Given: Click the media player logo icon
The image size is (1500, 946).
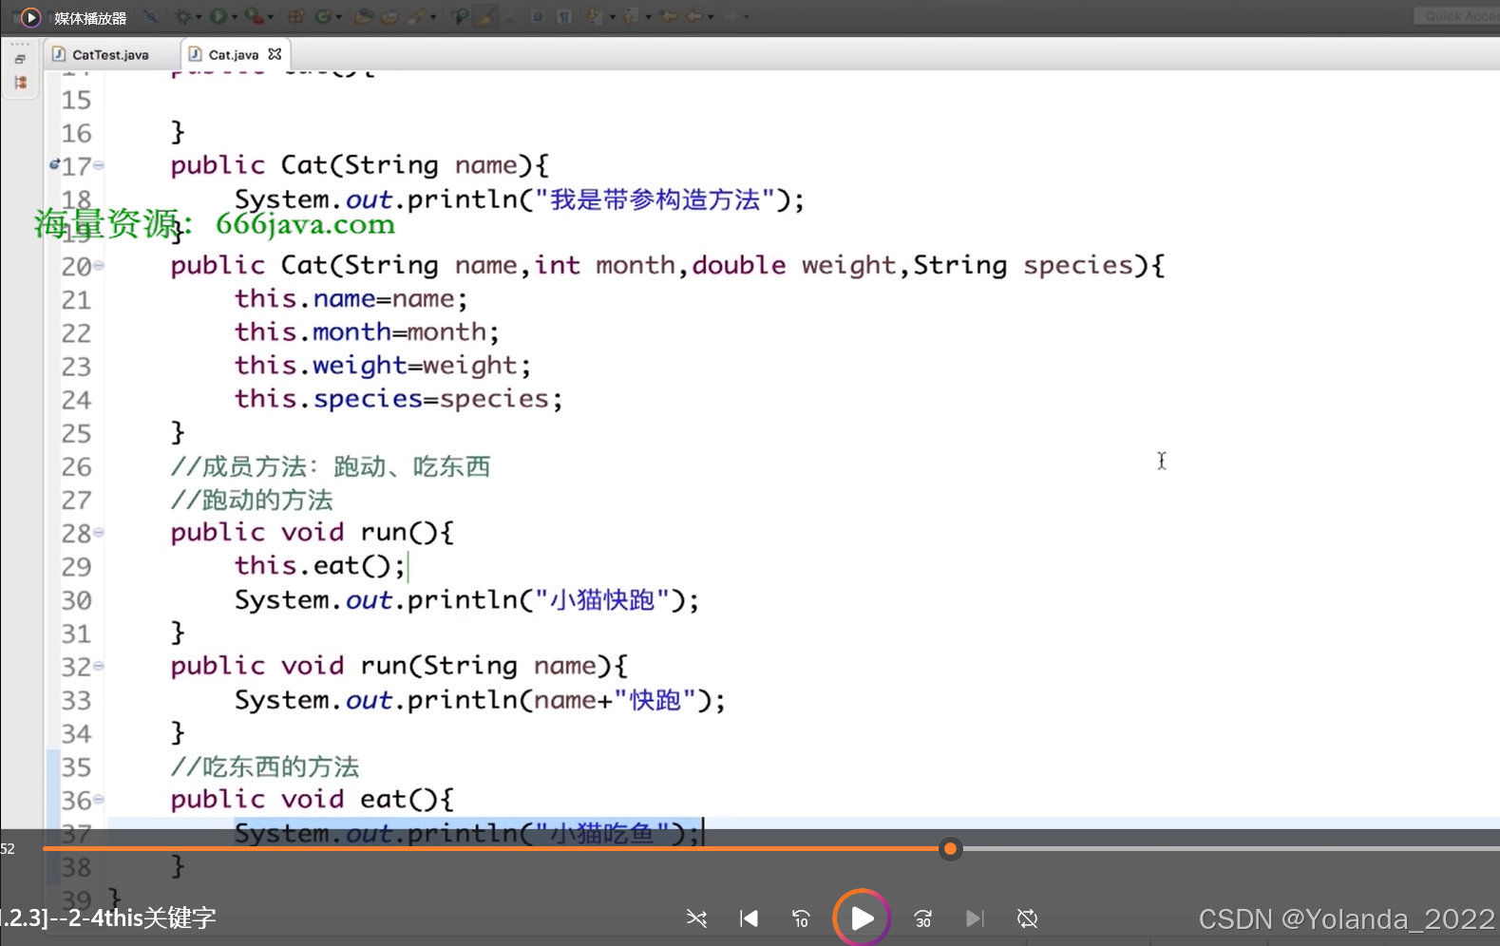Looking at the screenshot, I should (30, 17).
